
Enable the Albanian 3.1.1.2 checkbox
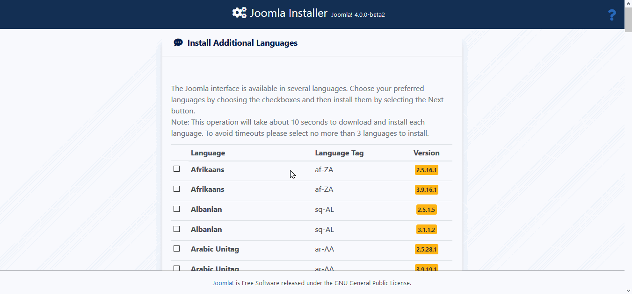(176, 229)
